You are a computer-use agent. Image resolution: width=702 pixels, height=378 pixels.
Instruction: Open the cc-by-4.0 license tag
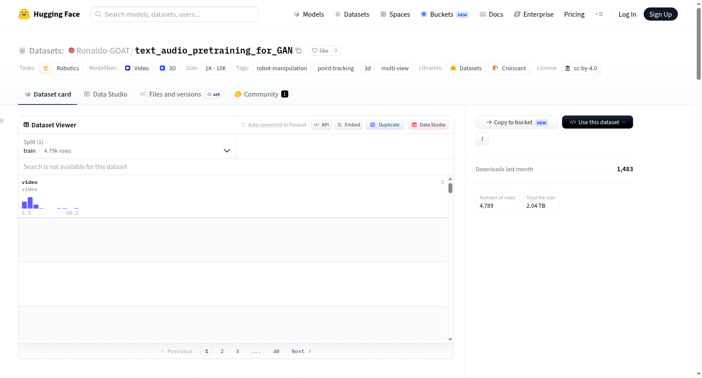[x=581, y=68]
